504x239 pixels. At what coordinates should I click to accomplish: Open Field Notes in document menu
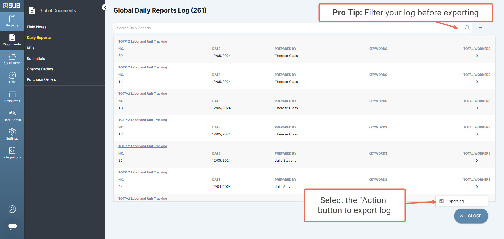(x=36, y=27)
